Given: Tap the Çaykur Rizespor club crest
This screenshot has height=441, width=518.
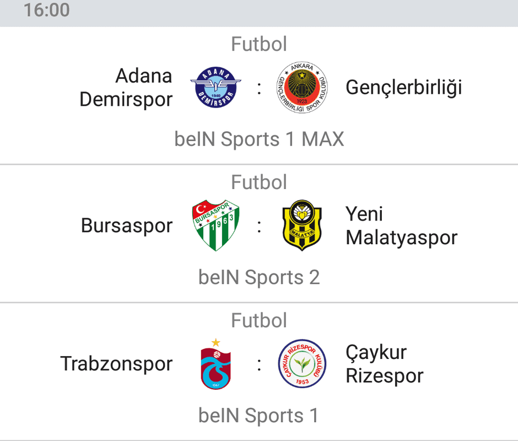Looking at the screenshot, I should tap(302, 364).
